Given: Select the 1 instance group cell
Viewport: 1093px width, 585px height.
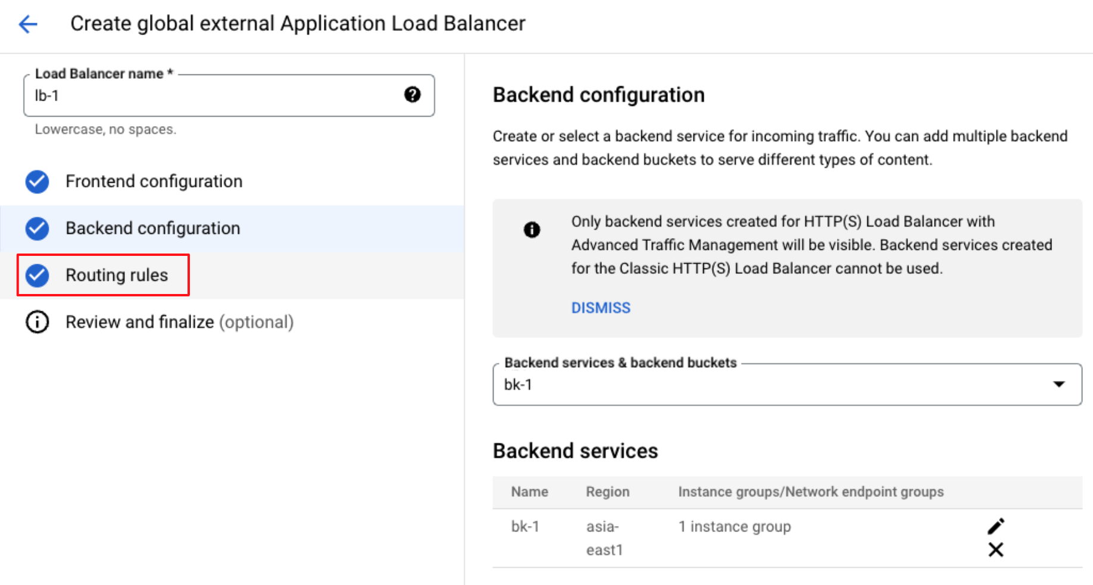Looking at the screenshot, I should pos(734,527).
